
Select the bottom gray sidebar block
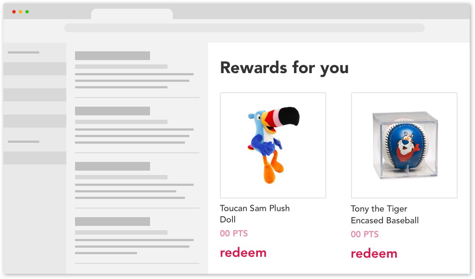(35, 158)
